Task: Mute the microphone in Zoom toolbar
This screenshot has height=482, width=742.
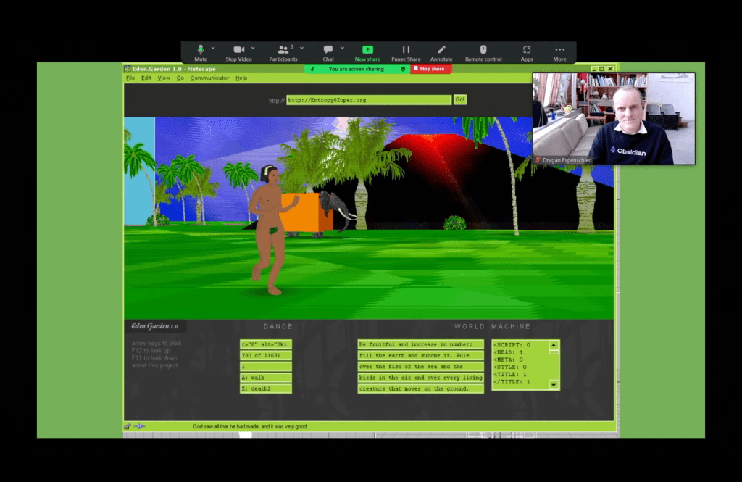Action: (201, 50)
